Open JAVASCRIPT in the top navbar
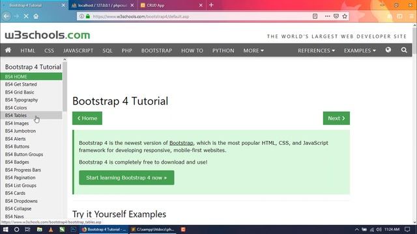 tap(78, 51)
